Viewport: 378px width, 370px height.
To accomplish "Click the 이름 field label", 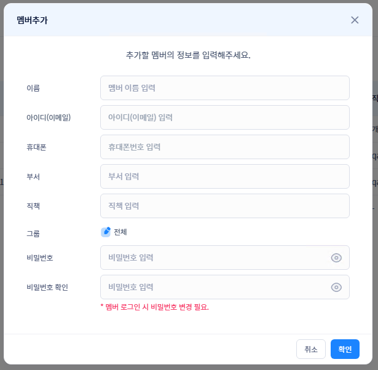I will coord(33,88).
